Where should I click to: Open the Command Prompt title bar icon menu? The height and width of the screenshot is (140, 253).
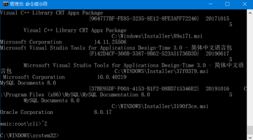click(6, 4)
